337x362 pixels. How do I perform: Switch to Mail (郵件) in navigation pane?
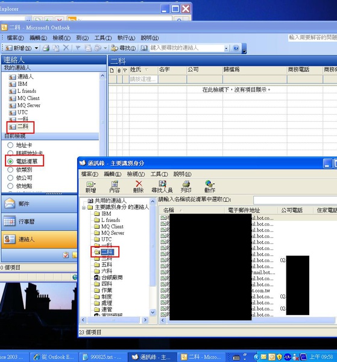(x=39, y=204)
